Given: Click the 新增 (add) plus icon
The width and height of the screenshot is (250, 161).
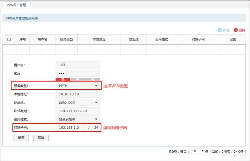Looking at the screenshot, I should click(219, 30).
